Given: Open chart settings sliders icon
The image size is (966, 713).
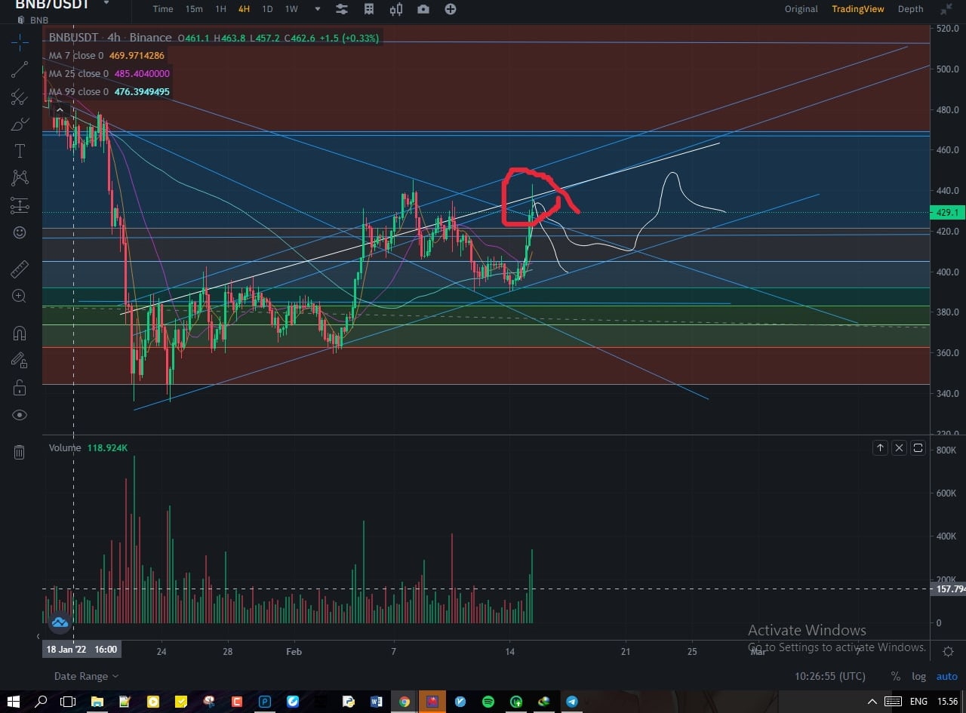Looking at the screenshot, I should click(342, 9).
